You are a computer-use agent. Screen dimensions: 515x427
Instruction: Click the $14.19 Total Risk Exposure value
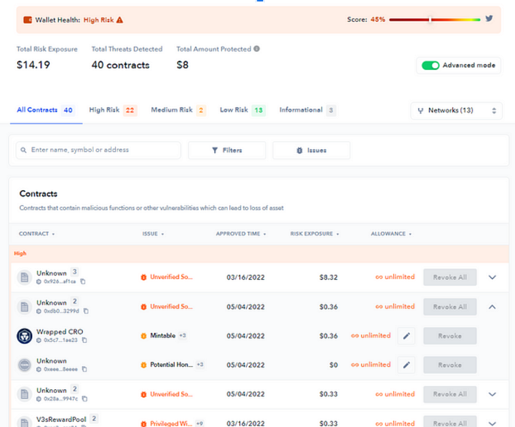33,65
